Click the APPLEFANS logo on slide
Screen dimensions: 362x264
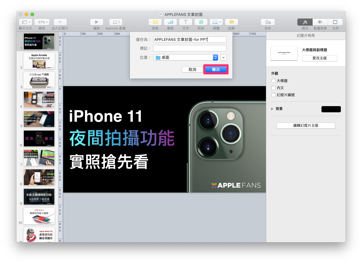[236, 185]
